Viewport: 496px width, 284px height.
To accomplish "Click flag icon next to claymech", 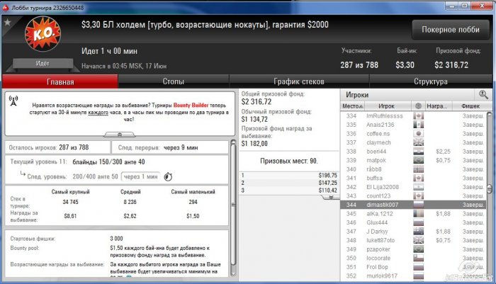I will click(418, 142).
